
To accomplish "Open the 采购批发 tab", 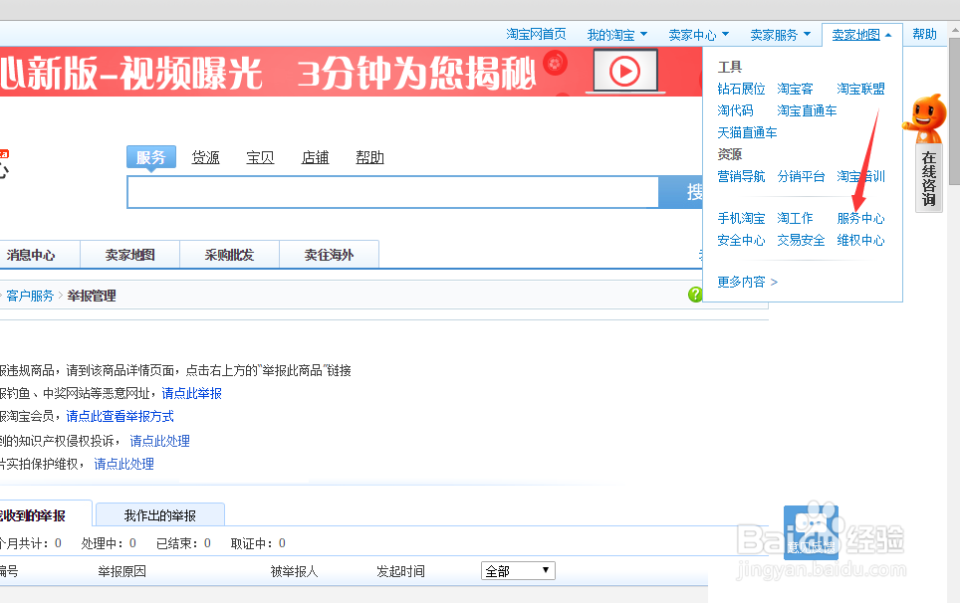I will coord(230,255).
